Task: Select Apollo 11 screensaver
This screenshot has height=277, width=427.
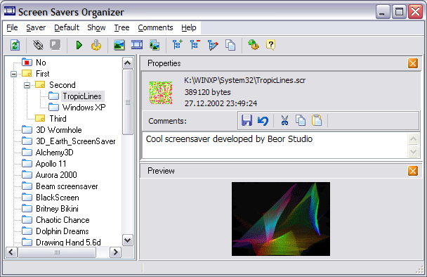Action: pyautogui.click(x=51, y=164)
